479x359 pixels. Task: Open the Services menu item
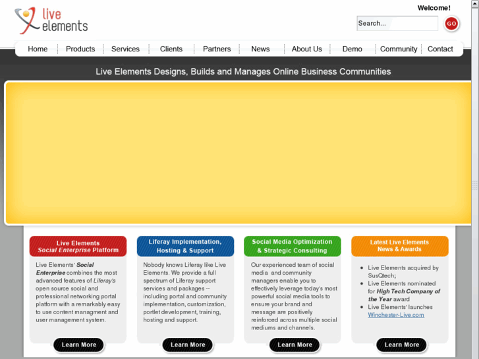(x=125, y=49)
